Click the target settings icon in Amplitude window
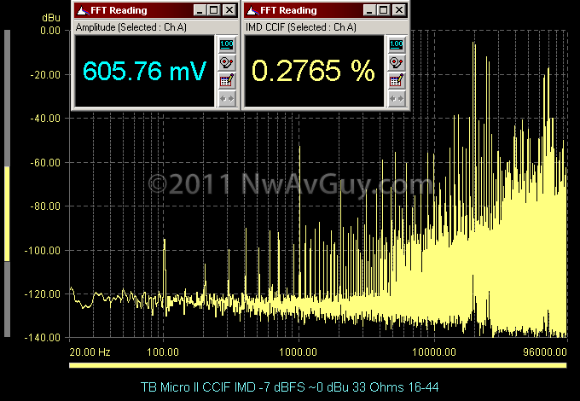The height and width of the screenshot is (401, 580). pyautogui.click(x=227, y=63)
